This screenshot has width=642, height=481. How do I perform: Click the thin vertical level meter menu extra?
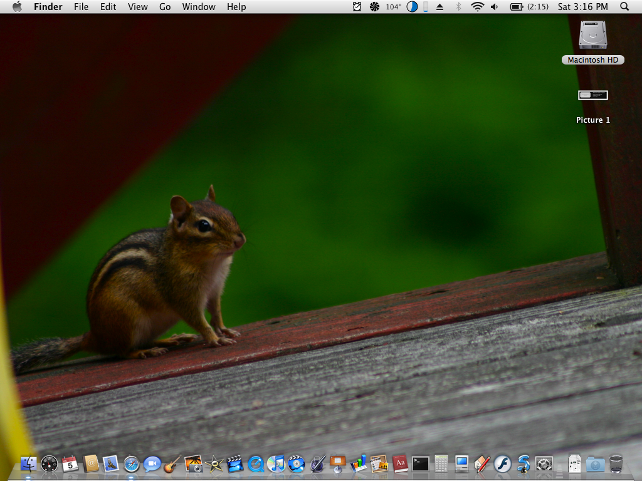(426, 6)
